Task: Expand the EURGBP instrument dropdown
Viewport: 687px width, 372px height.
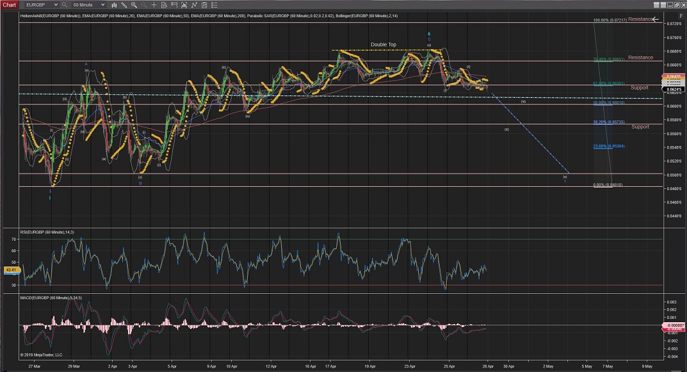Action: tap(56, 4)
